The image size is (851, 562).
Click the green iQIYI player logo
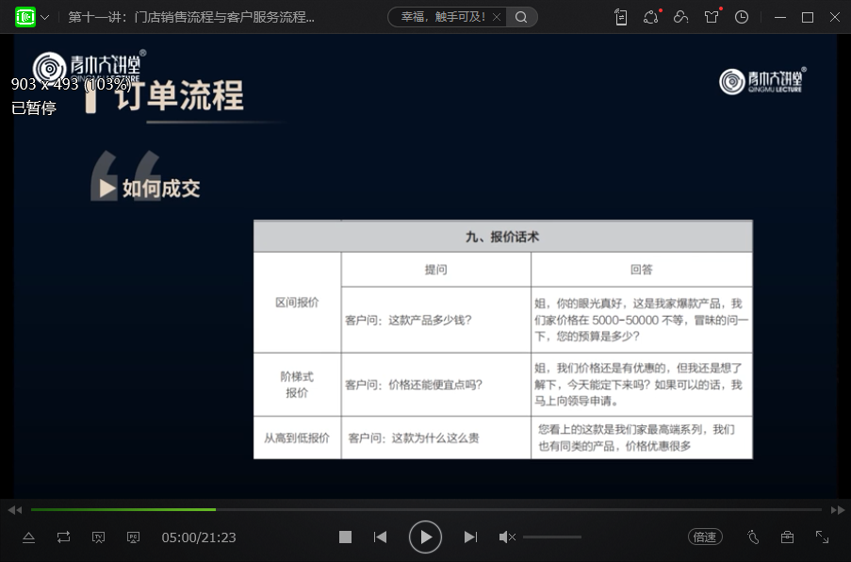[25, 17]
